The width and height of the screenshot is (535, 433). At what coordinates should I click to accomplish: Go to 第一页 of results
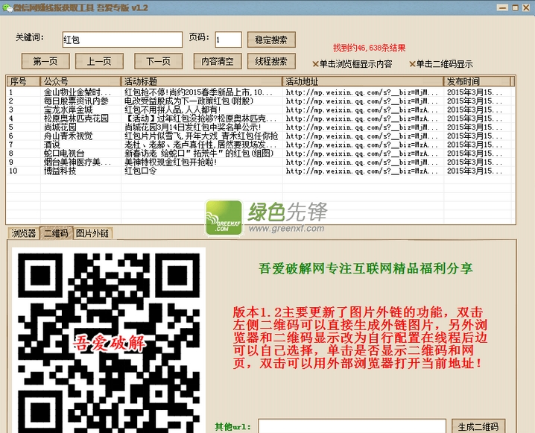pos(45,61)
